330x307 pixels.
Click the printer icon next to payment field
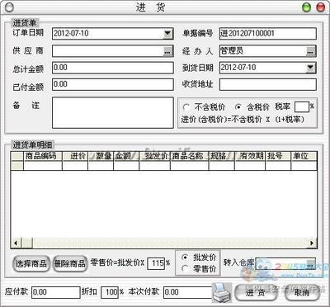222,292
